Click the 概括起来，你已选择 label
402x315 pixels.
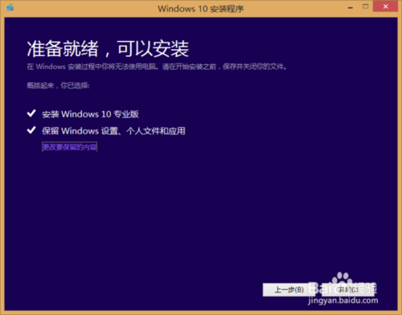58,85
